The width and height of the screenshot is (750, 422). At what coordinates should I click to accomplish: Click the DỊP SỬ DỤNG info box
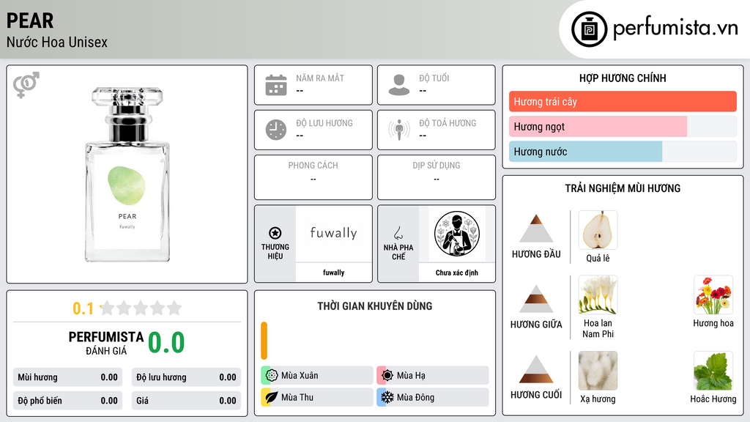pyautogui.click(x=437, y=177)
